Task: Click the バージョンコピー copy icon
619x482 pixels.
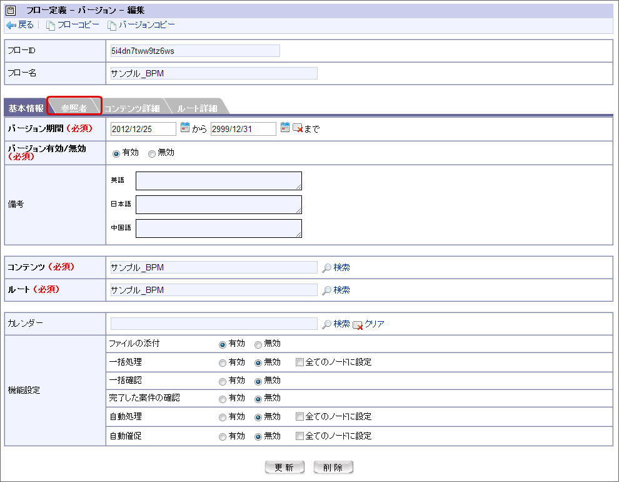Action: 112,25
